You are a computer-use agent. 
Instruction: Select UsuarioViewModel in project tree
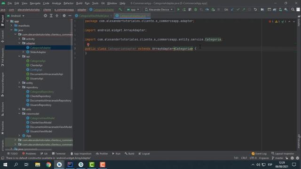(41, 131)
